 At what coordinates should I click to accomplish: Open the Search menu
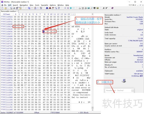point(15,5)
